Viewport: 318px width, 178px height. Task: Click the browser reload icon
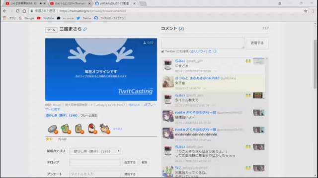[18, 11]
